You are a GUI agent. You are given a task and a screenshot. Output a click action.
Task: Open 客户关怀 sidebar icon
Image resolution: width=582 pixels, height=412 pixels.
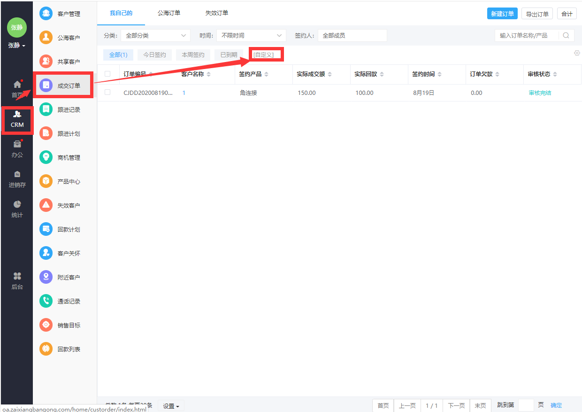click(x=46, y=253)
